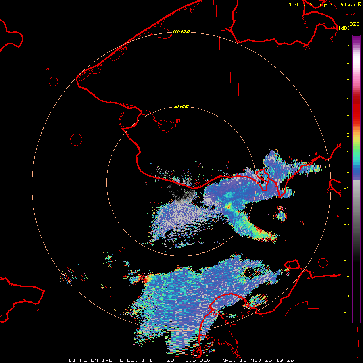Screen dimensions: 363x363
Task: Pick the purple top of the color bar
Action: click(x=356, y=40)
